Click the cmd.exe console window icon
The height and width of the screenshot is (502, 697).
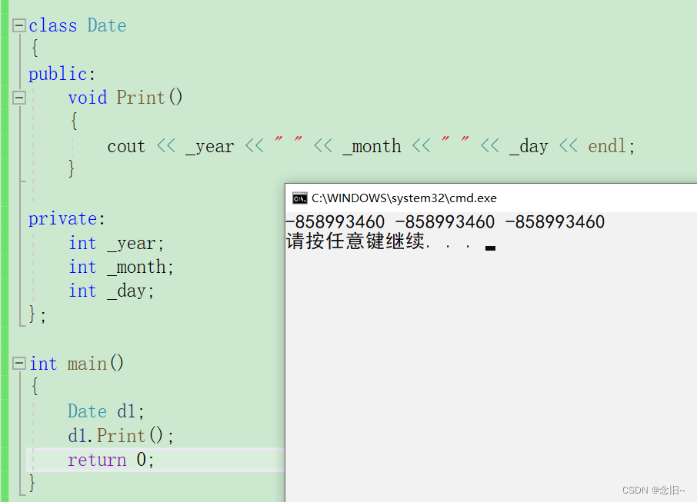tap(299, 198)
